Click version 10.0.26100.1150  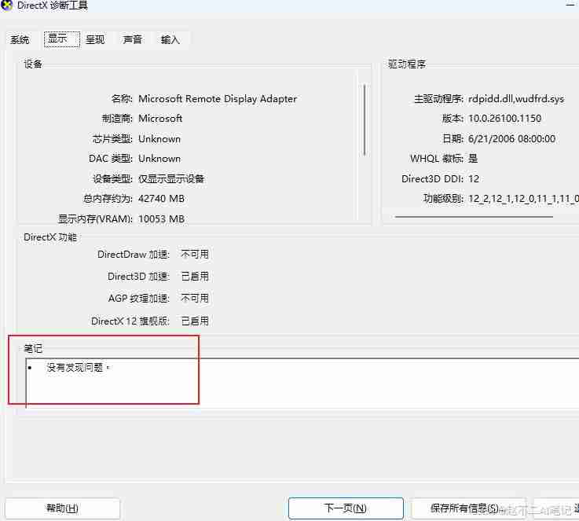[505, 119]
